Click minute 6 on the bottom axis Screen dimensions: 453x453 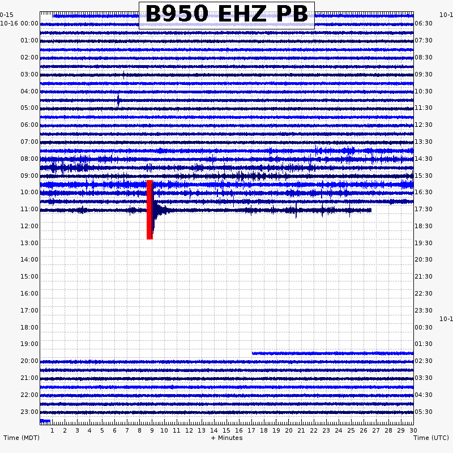(x=115, y=430)
